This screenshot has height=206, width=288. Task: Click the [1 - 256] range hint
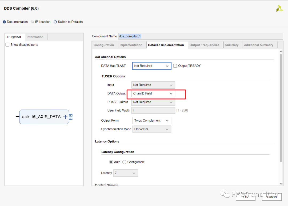click(182, 110)
